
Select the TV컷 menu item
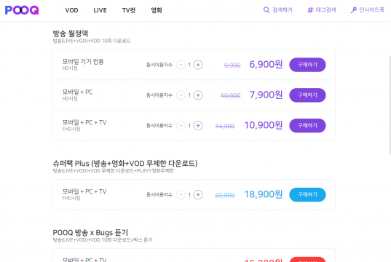tap(129, 10)
